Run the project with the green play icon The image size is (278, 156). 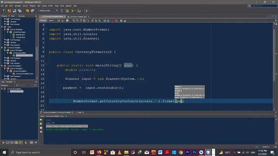coord(73,11)
